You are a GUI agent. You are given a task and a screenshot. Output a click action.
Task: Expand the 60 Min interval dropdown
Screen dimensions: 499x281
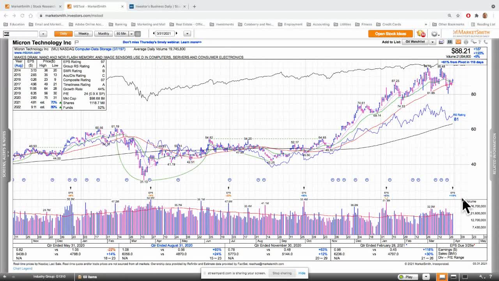131,34
